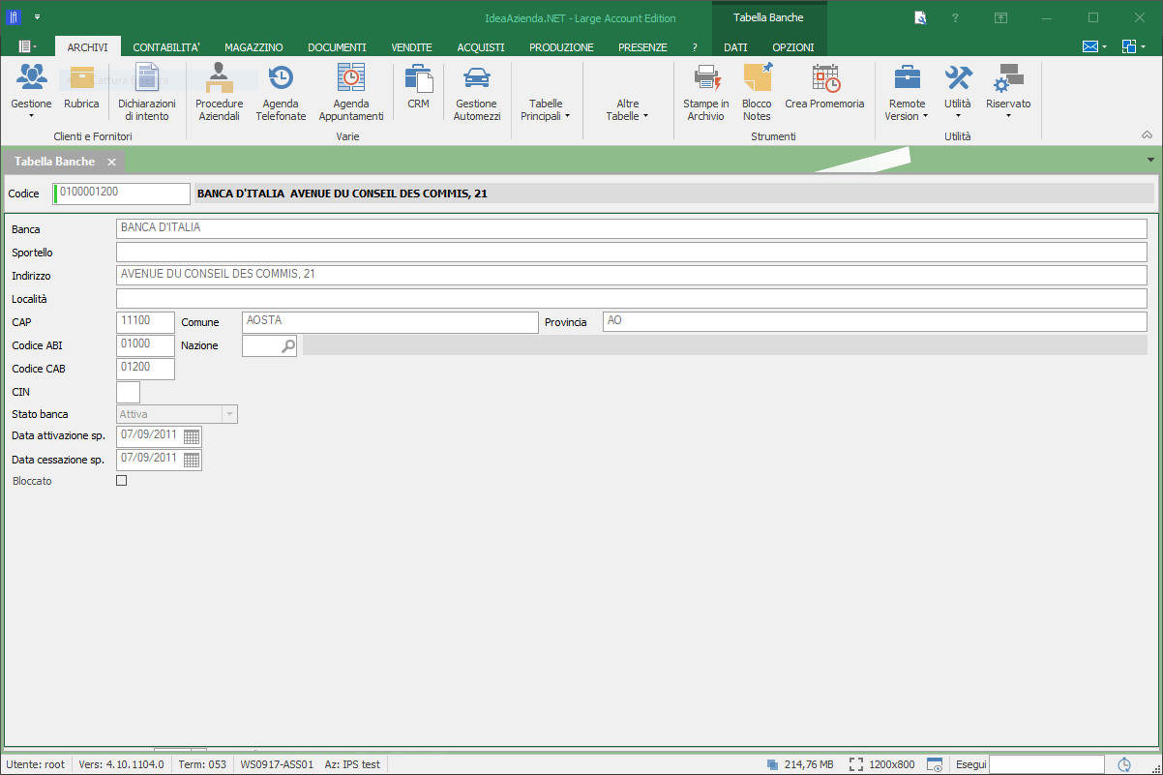Viewport: 1163px width, 775px height.
Task: Open Dichiarazioni di intento
Action: (x=147, y=92)
